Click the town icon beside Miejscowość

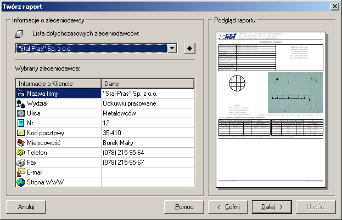click(x=21, y=143)
